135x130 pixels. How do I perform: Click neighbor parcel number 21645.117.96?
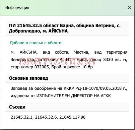click(x=72, y=117)
